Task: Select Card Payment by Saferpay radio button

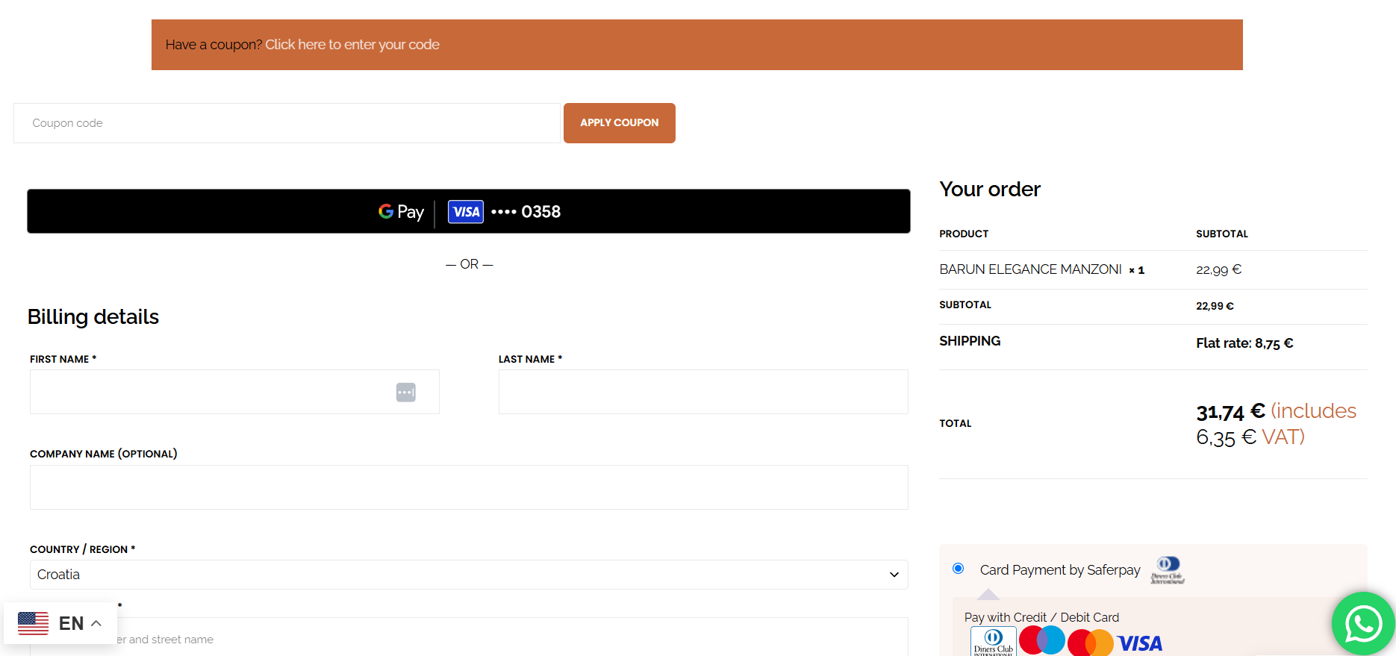Action: point(959,569)
